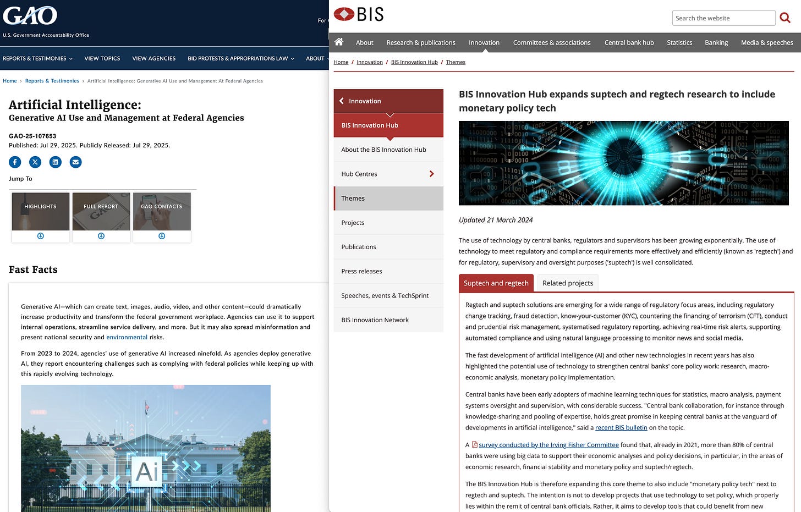Open Statistics menu in BIS navigation
The height and width of the screenshot is (512, 801).
coord(679,42)
